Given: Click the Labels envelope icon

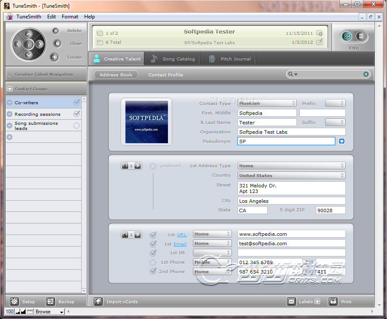Looking at the screenshot, I should (x=291, y=301).
